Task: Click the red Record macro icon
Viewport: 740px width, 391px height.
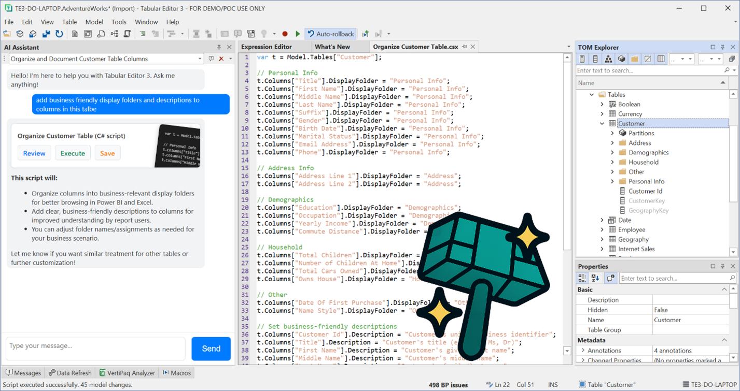Action: [285, 34]
